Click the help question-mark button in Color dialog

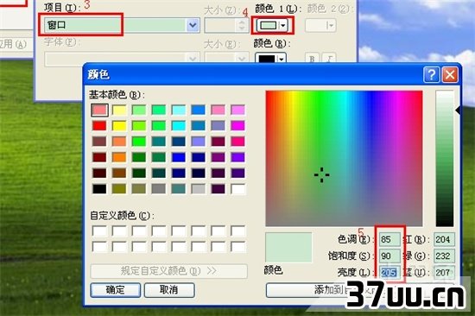[x=431, y=74]
